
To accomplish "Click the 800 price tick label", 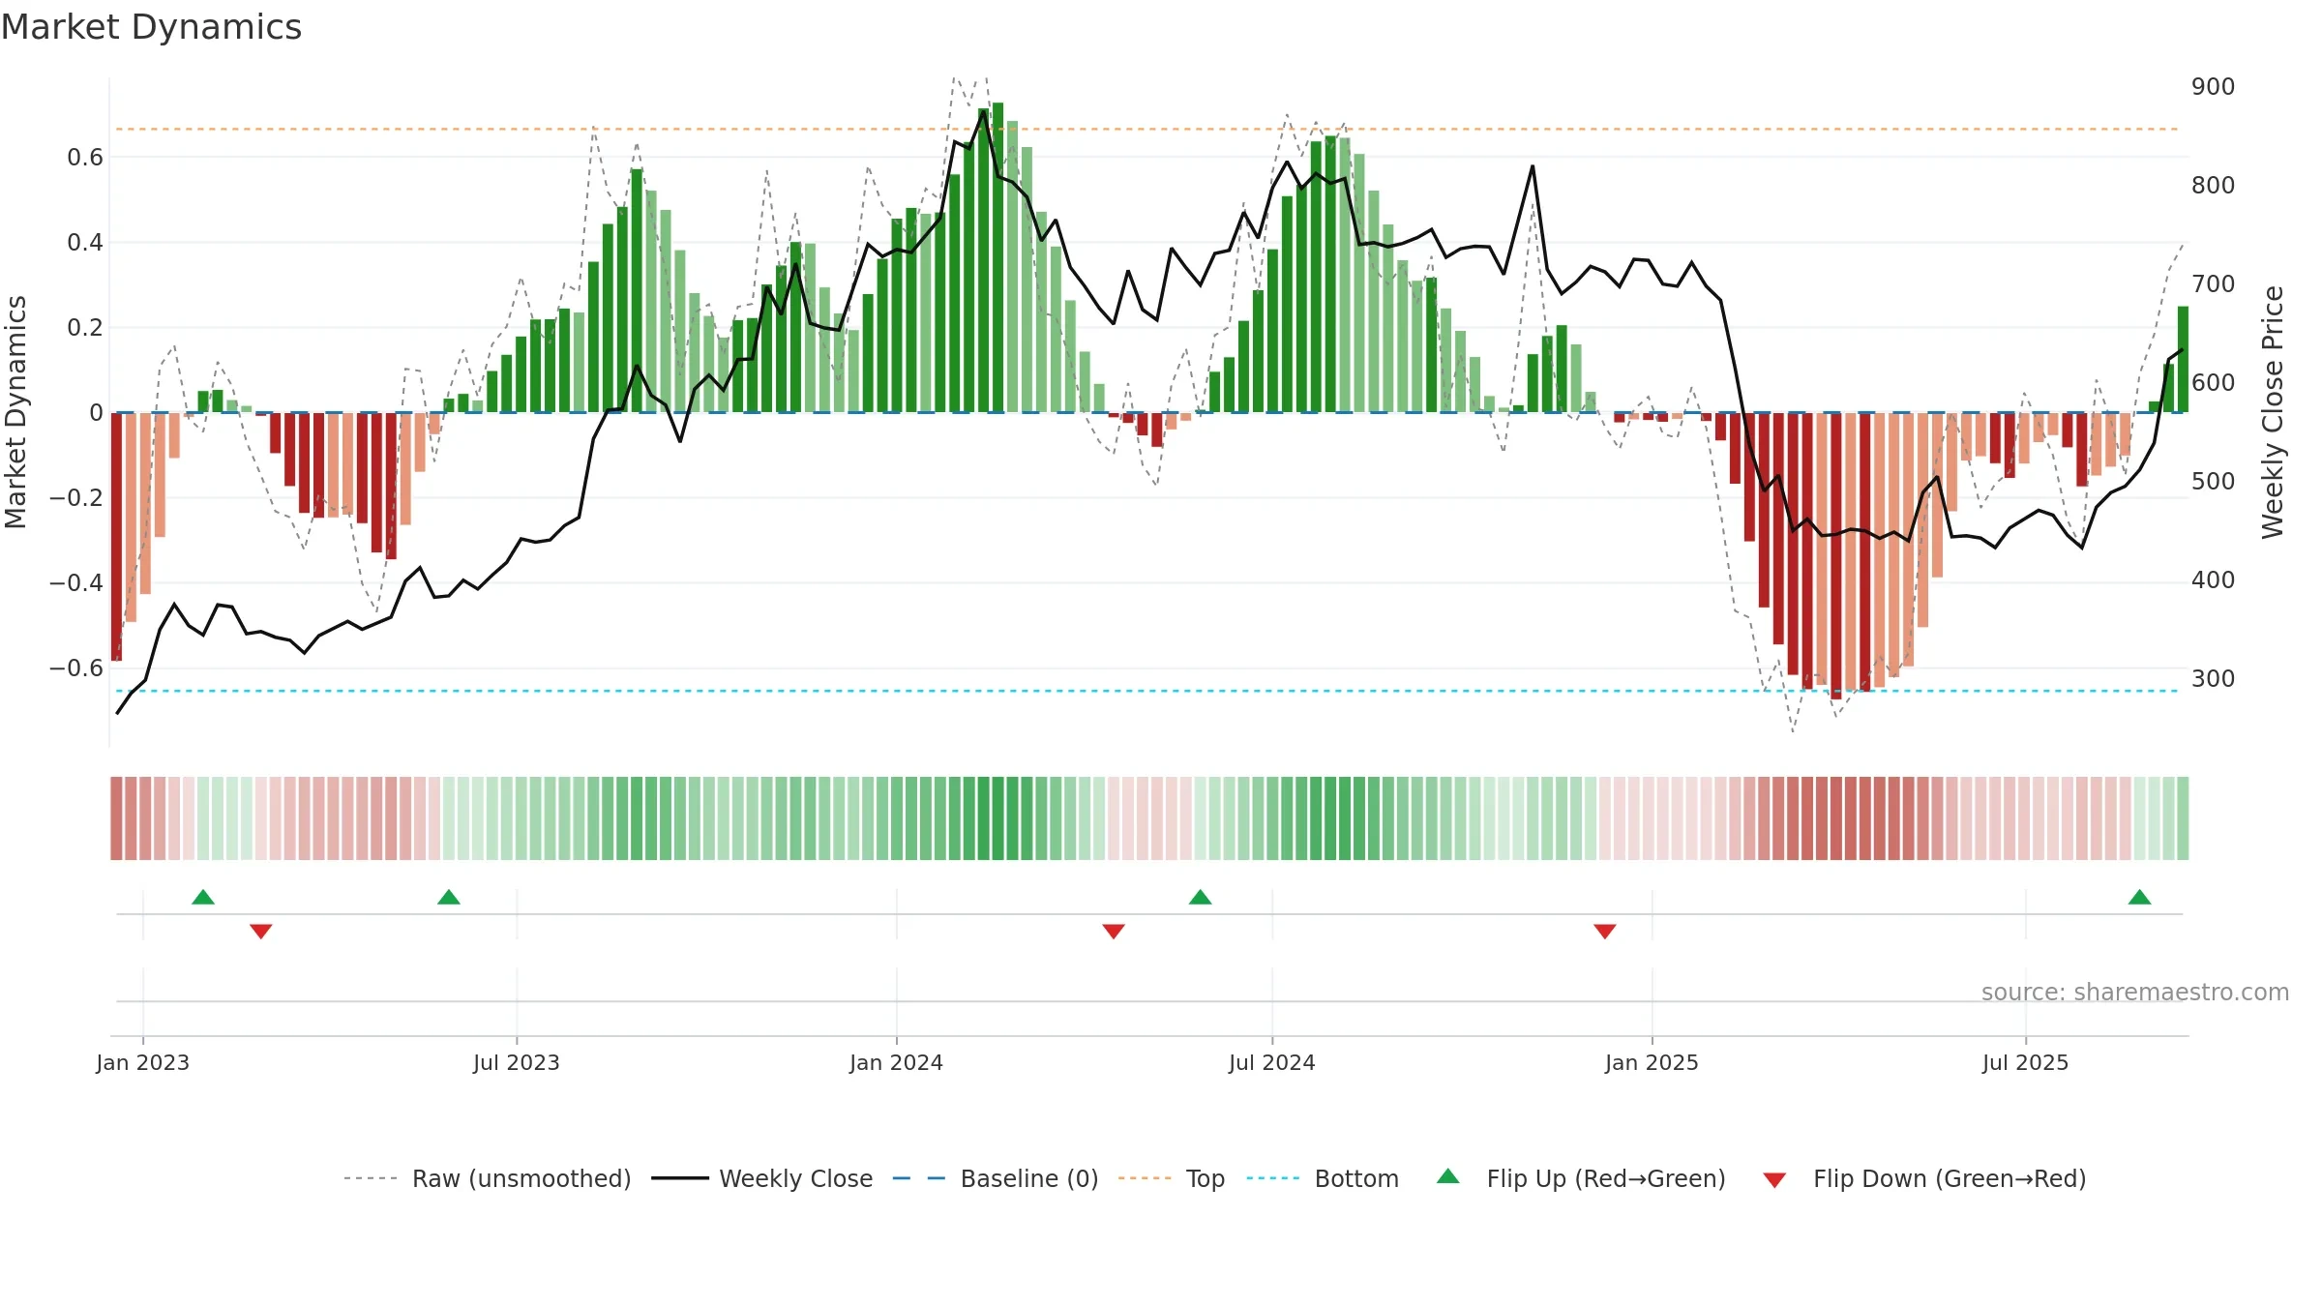I will [2214, 186].
